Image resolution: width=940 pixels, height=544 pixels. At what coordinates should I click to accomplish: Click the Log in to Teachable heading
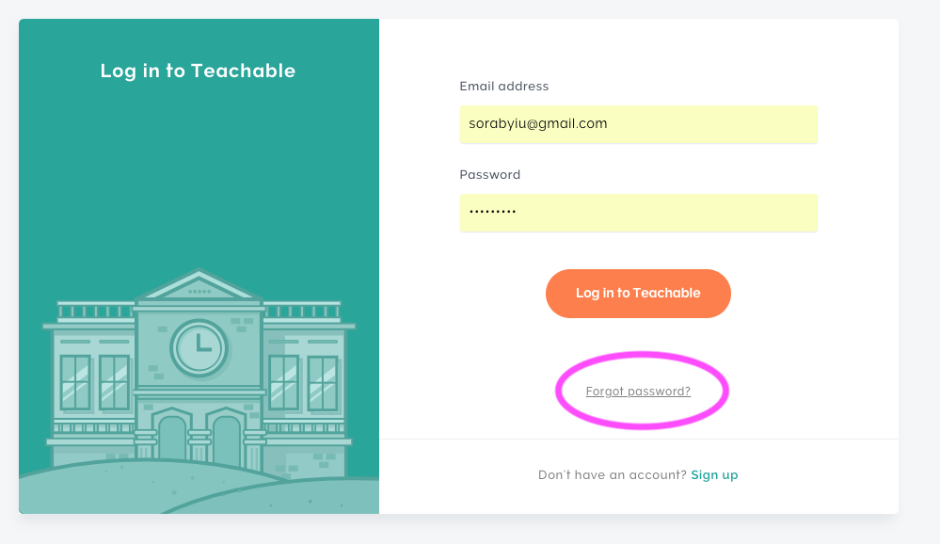pyautogui.click(x=198, y=71)
